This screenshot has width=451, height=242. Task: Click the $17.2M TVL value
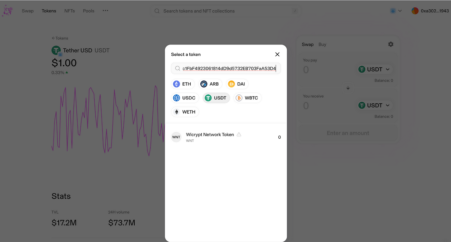click(x=64, y=222)
